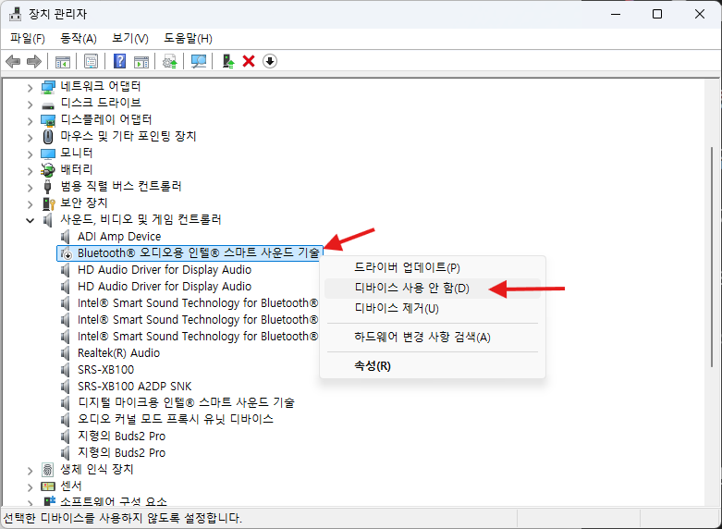Image resolution: width=722 pixels, height=529 pixels.
Task: Expand the 보안 장치 category
Action: (30, 203)
